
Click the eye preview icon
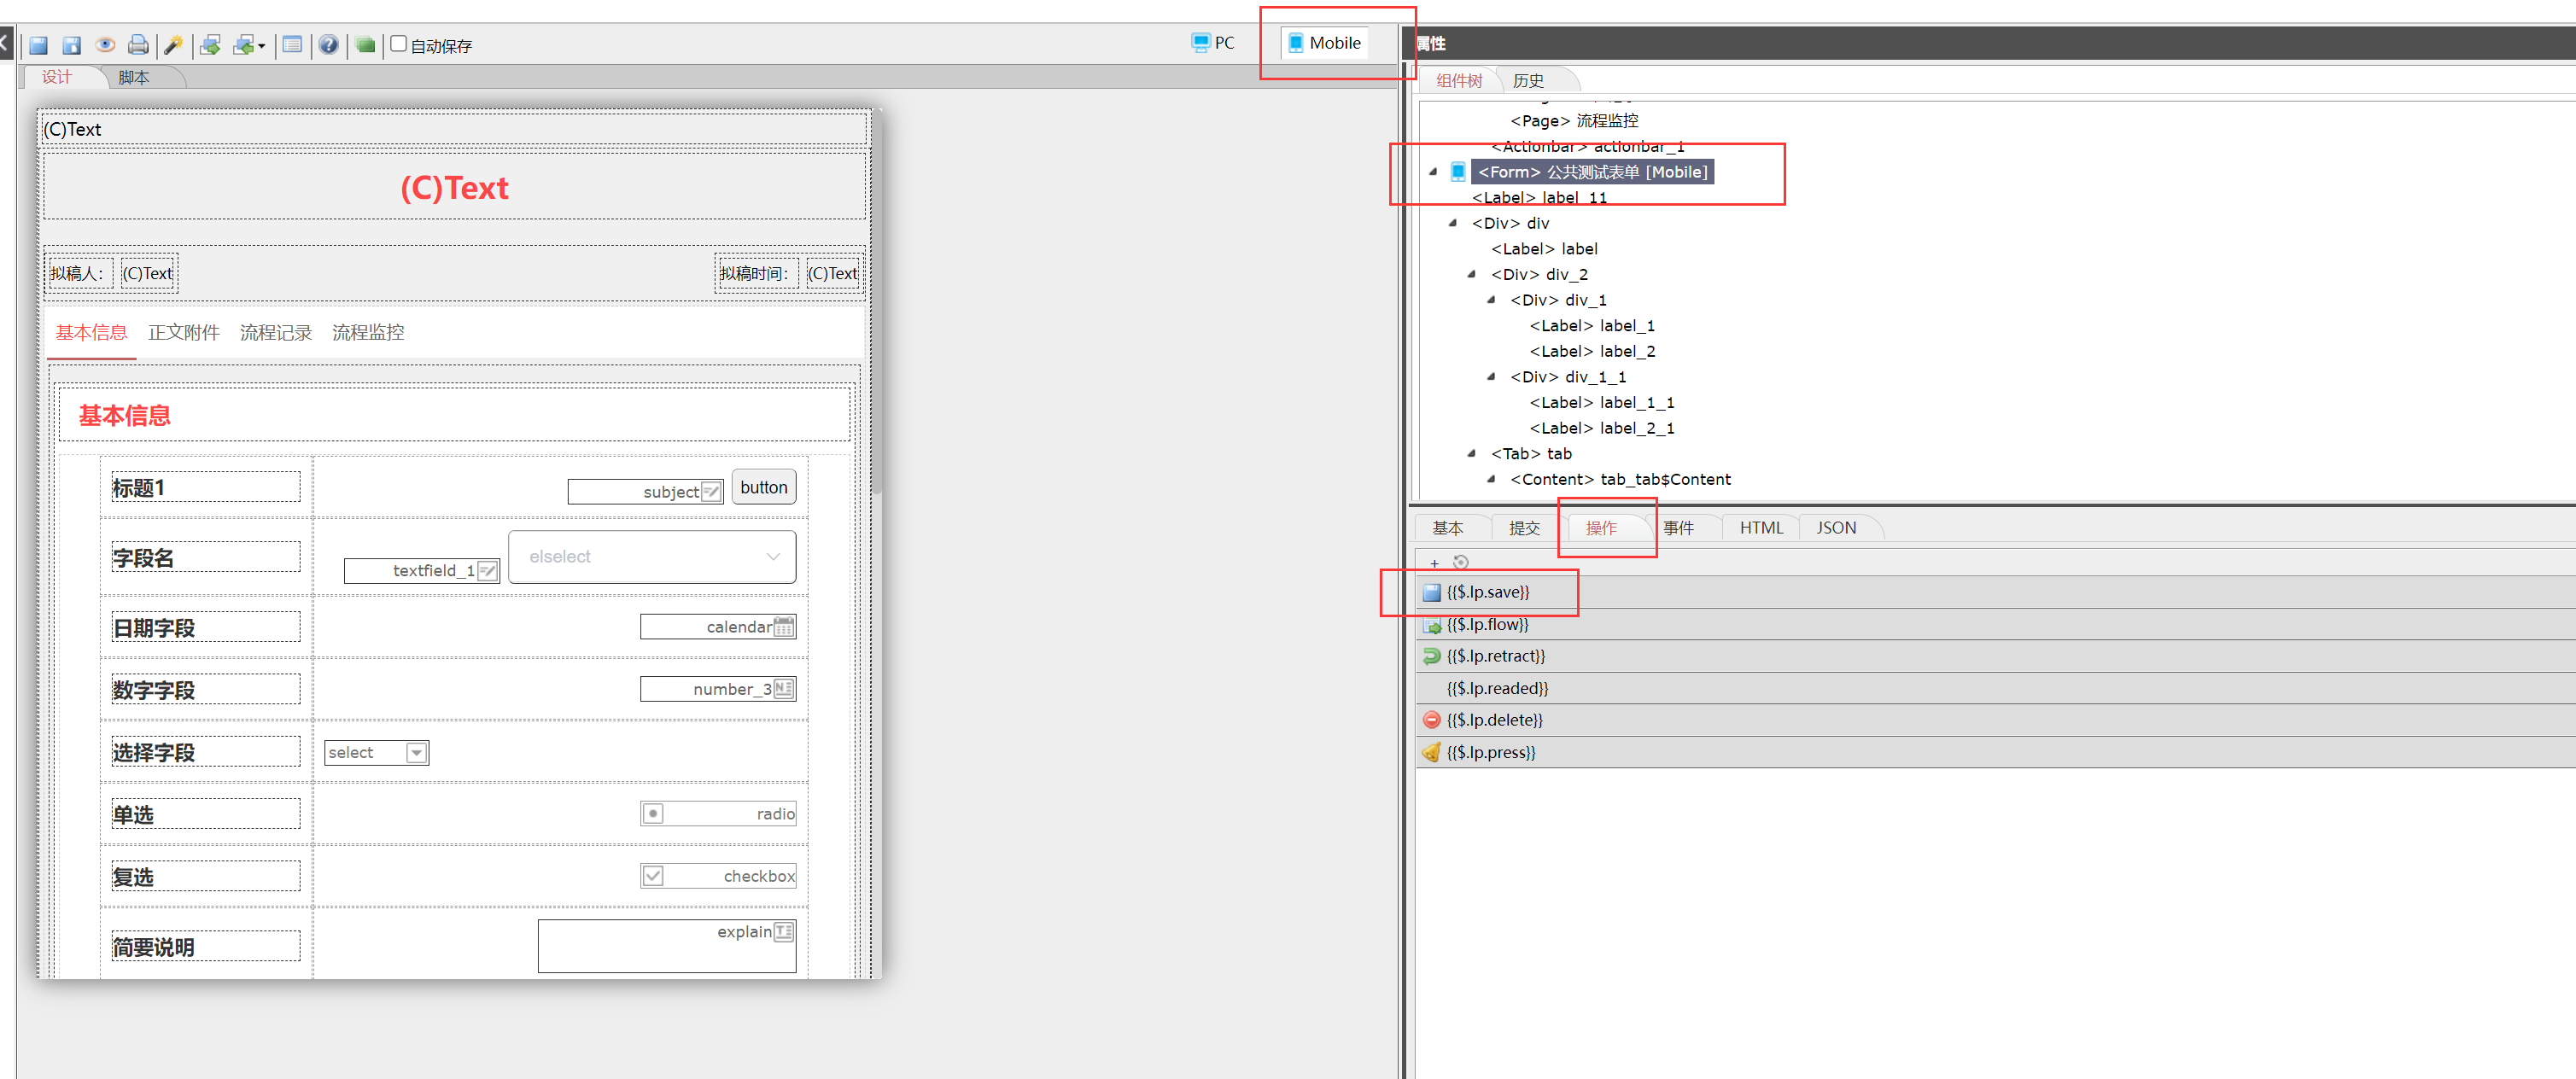click(x=105, y=45)
